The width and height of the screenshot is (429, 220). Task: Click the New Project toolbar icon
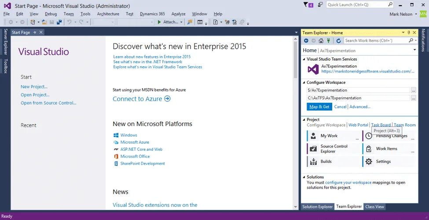click(x=33, y=22)
